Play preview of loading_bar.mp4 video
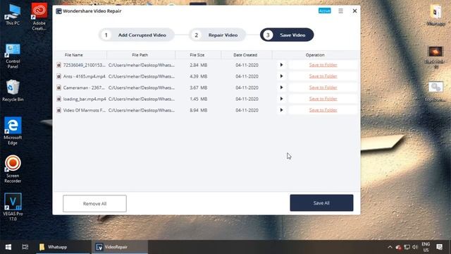The image size is (451, 254). 281,99
